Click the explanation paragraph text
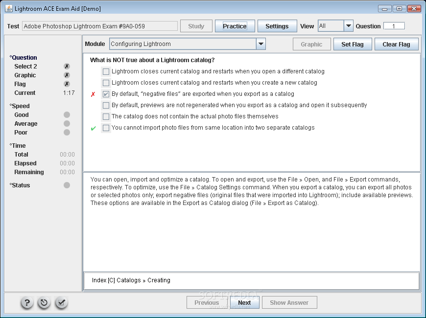This screenshot has width=426, height=318. (x=252, y=191)
